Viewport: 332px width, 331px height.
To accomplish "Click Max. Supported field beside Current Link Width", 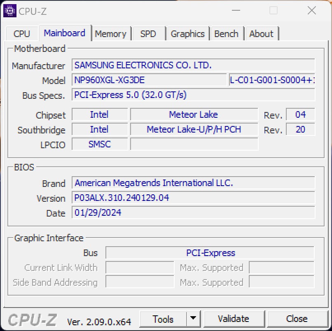I will click(x=282, y=268).
